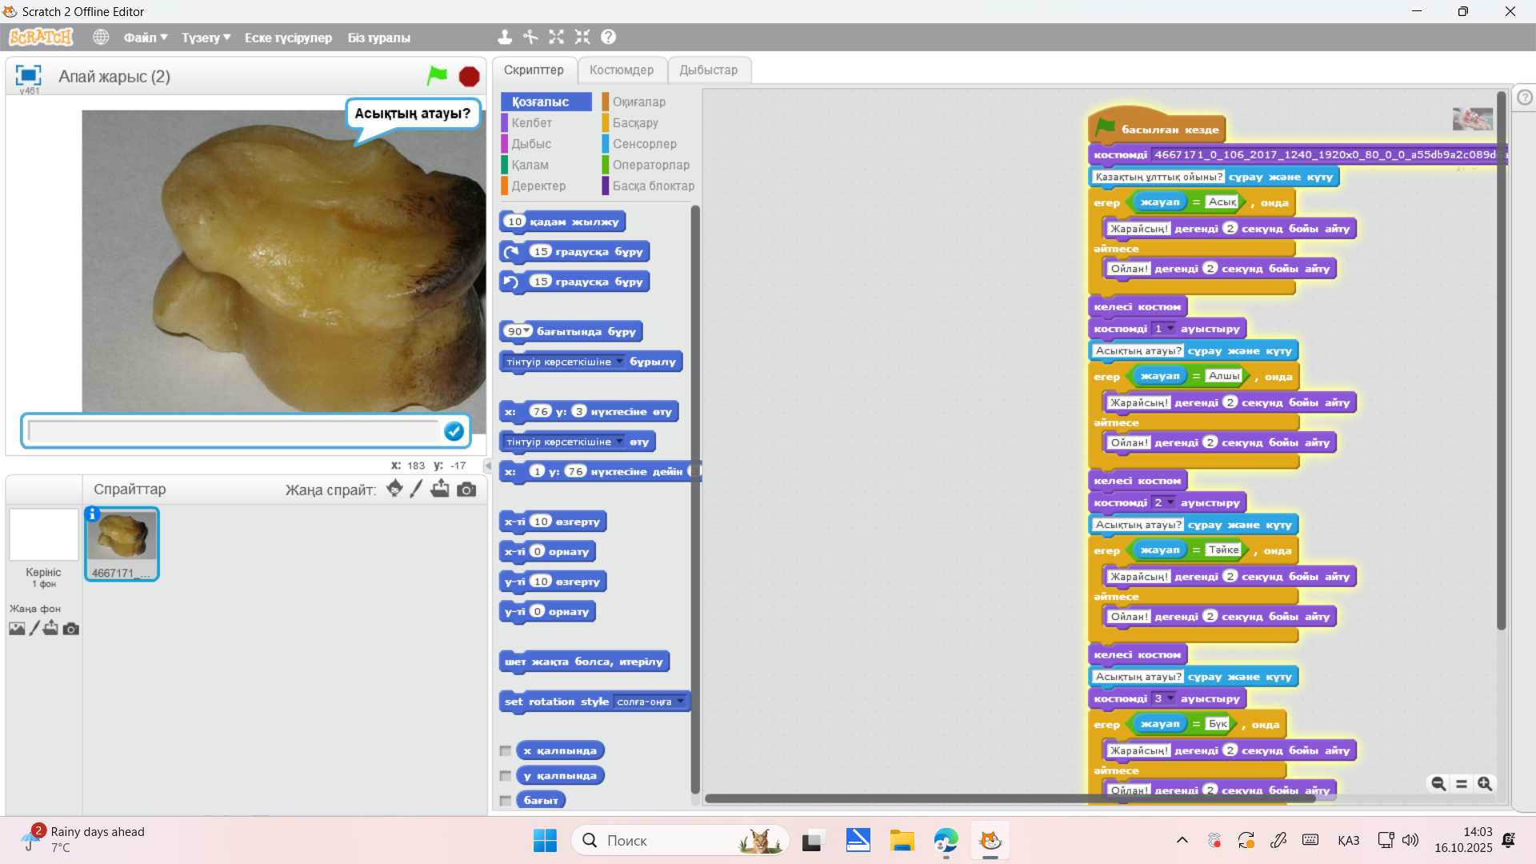Open the 90 direction dropdown arrow
The image size is (1536, 864).
pyautogui.click(x=527, y=331)
